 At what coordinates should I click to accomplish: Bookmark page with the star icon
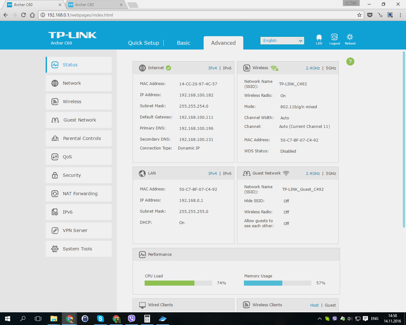[359, 15]
